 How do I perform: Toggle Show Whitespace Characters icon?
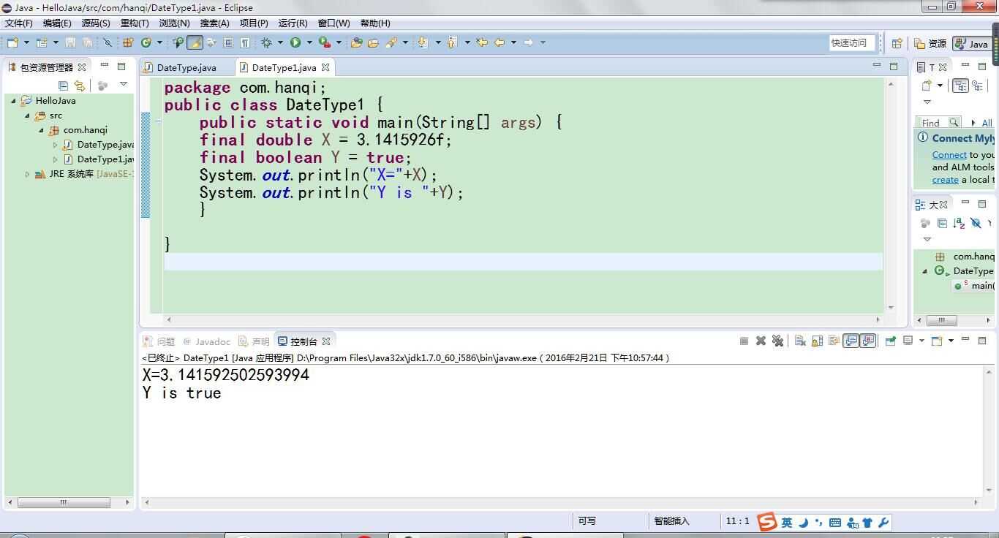(x=245, y=42)
